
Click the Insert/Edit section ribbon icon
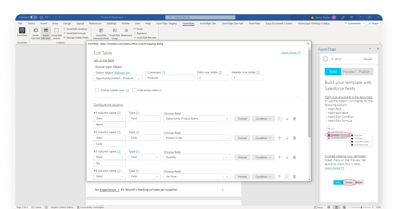pyautogui.click(x=56, y=31)
